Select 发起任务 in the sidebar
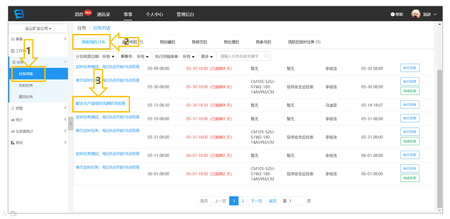This screenshot has width=450, height=219. click(x=26, y=85)
